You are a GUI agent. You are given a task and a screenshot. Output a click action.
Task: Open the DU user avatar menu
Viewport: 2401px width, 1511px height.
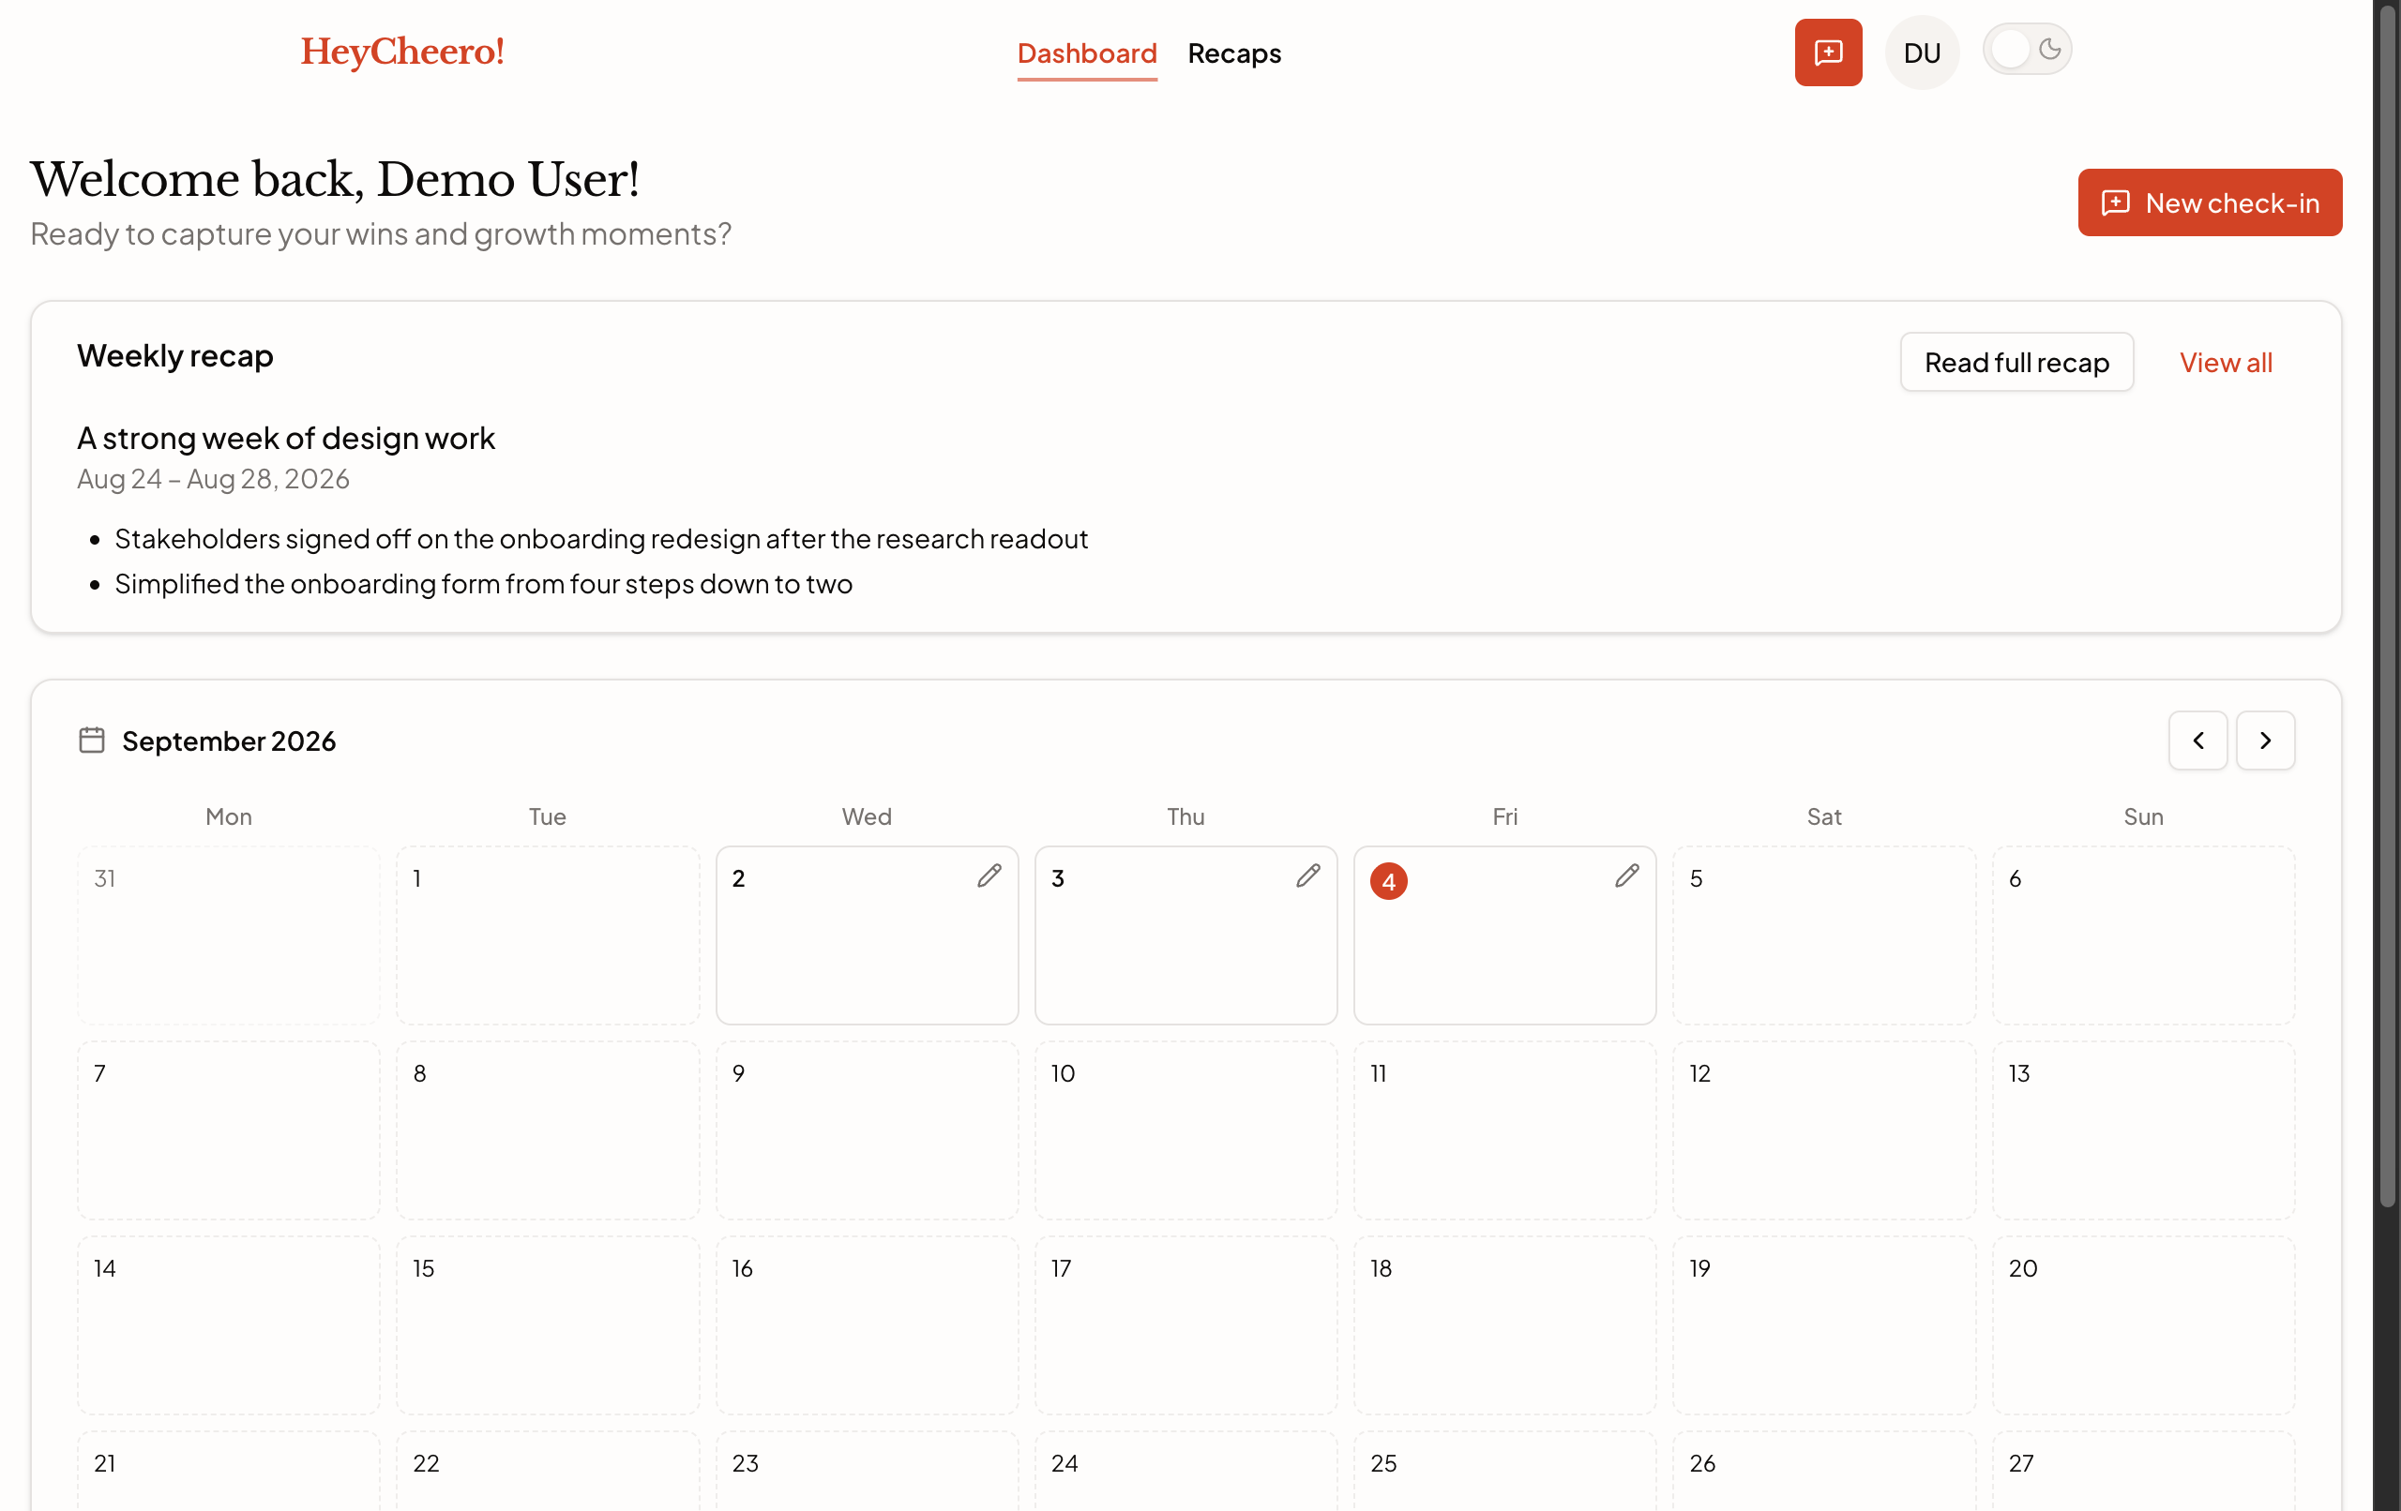[1922, 52]
